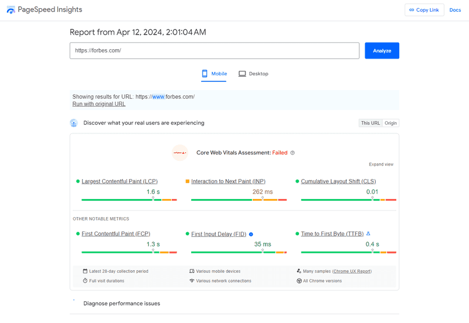Click the flask icon beside Time to First Byte
This screenshot has width=469, height=323.
click(368, 233)
